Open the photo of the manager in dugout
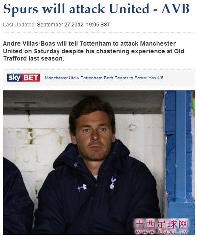The width and height of the screenshot is (197, 237). 99,162
